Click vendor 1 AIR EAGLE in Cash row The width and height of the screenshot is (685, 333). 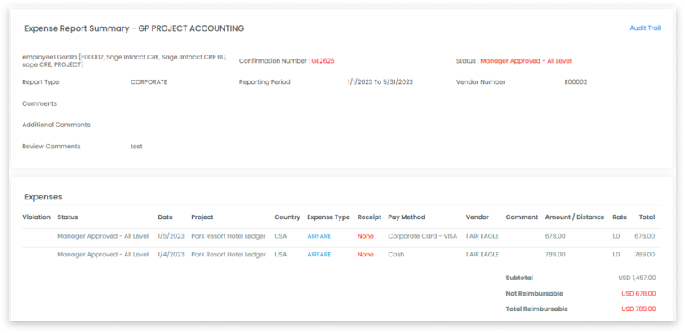(483, 255)
